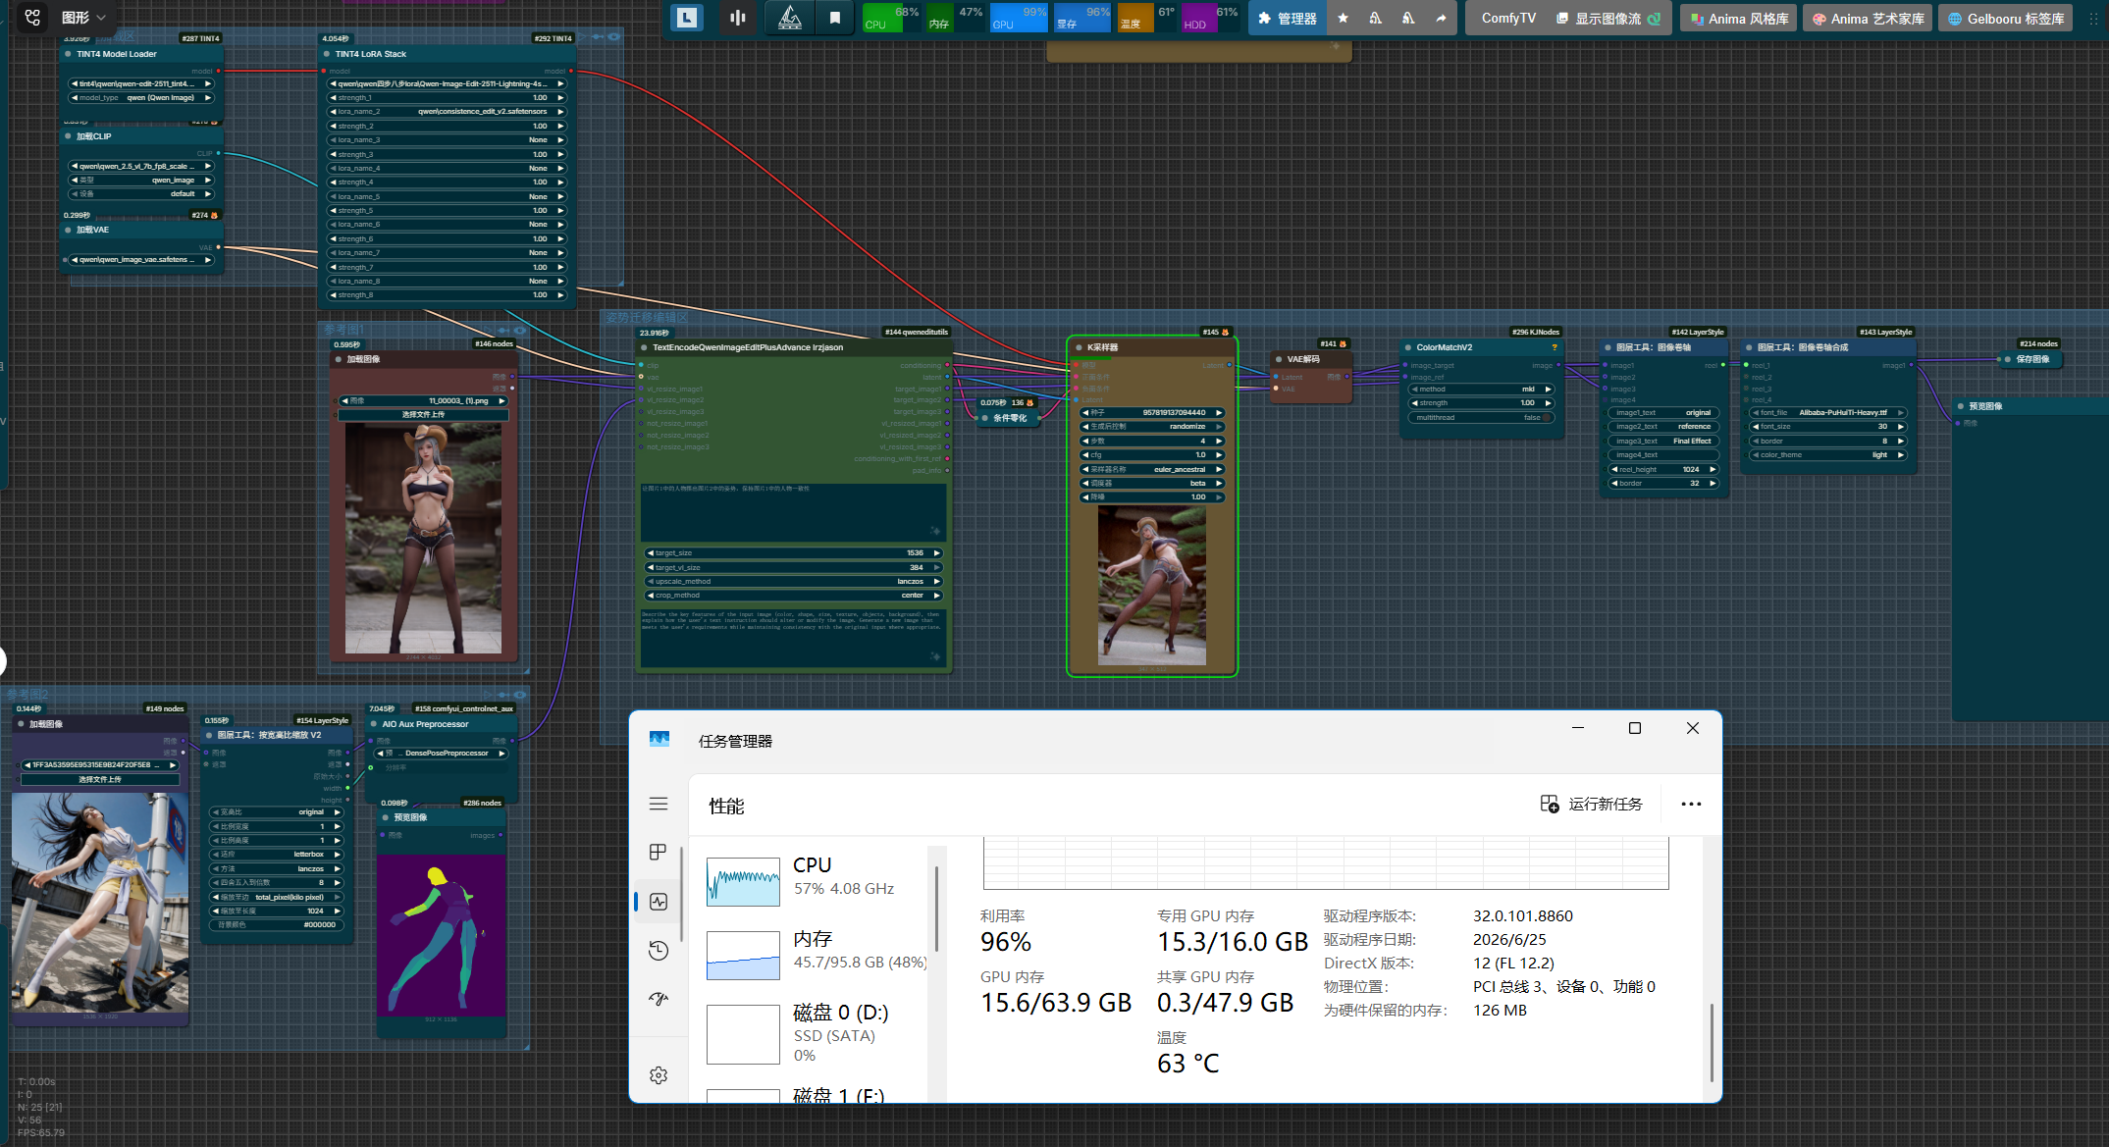Open Task Manager more options ellipsis
Viewport: 2109px width, 1147px height.
click(1691, 804)
